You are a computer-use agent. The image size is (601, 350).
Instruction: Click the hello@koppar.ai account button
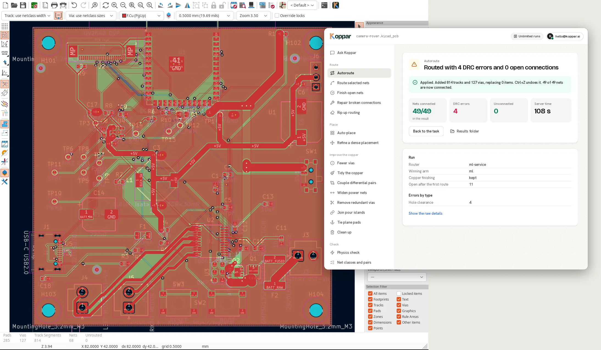564,36
